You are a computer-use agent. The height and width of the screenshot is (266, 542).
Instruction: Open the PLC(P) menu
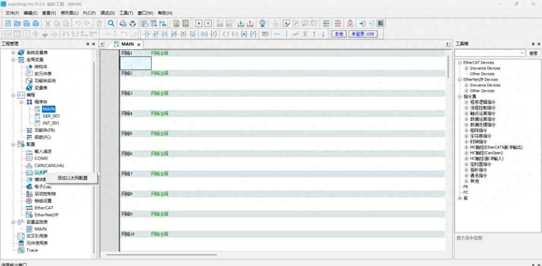[x=89, y=13]
